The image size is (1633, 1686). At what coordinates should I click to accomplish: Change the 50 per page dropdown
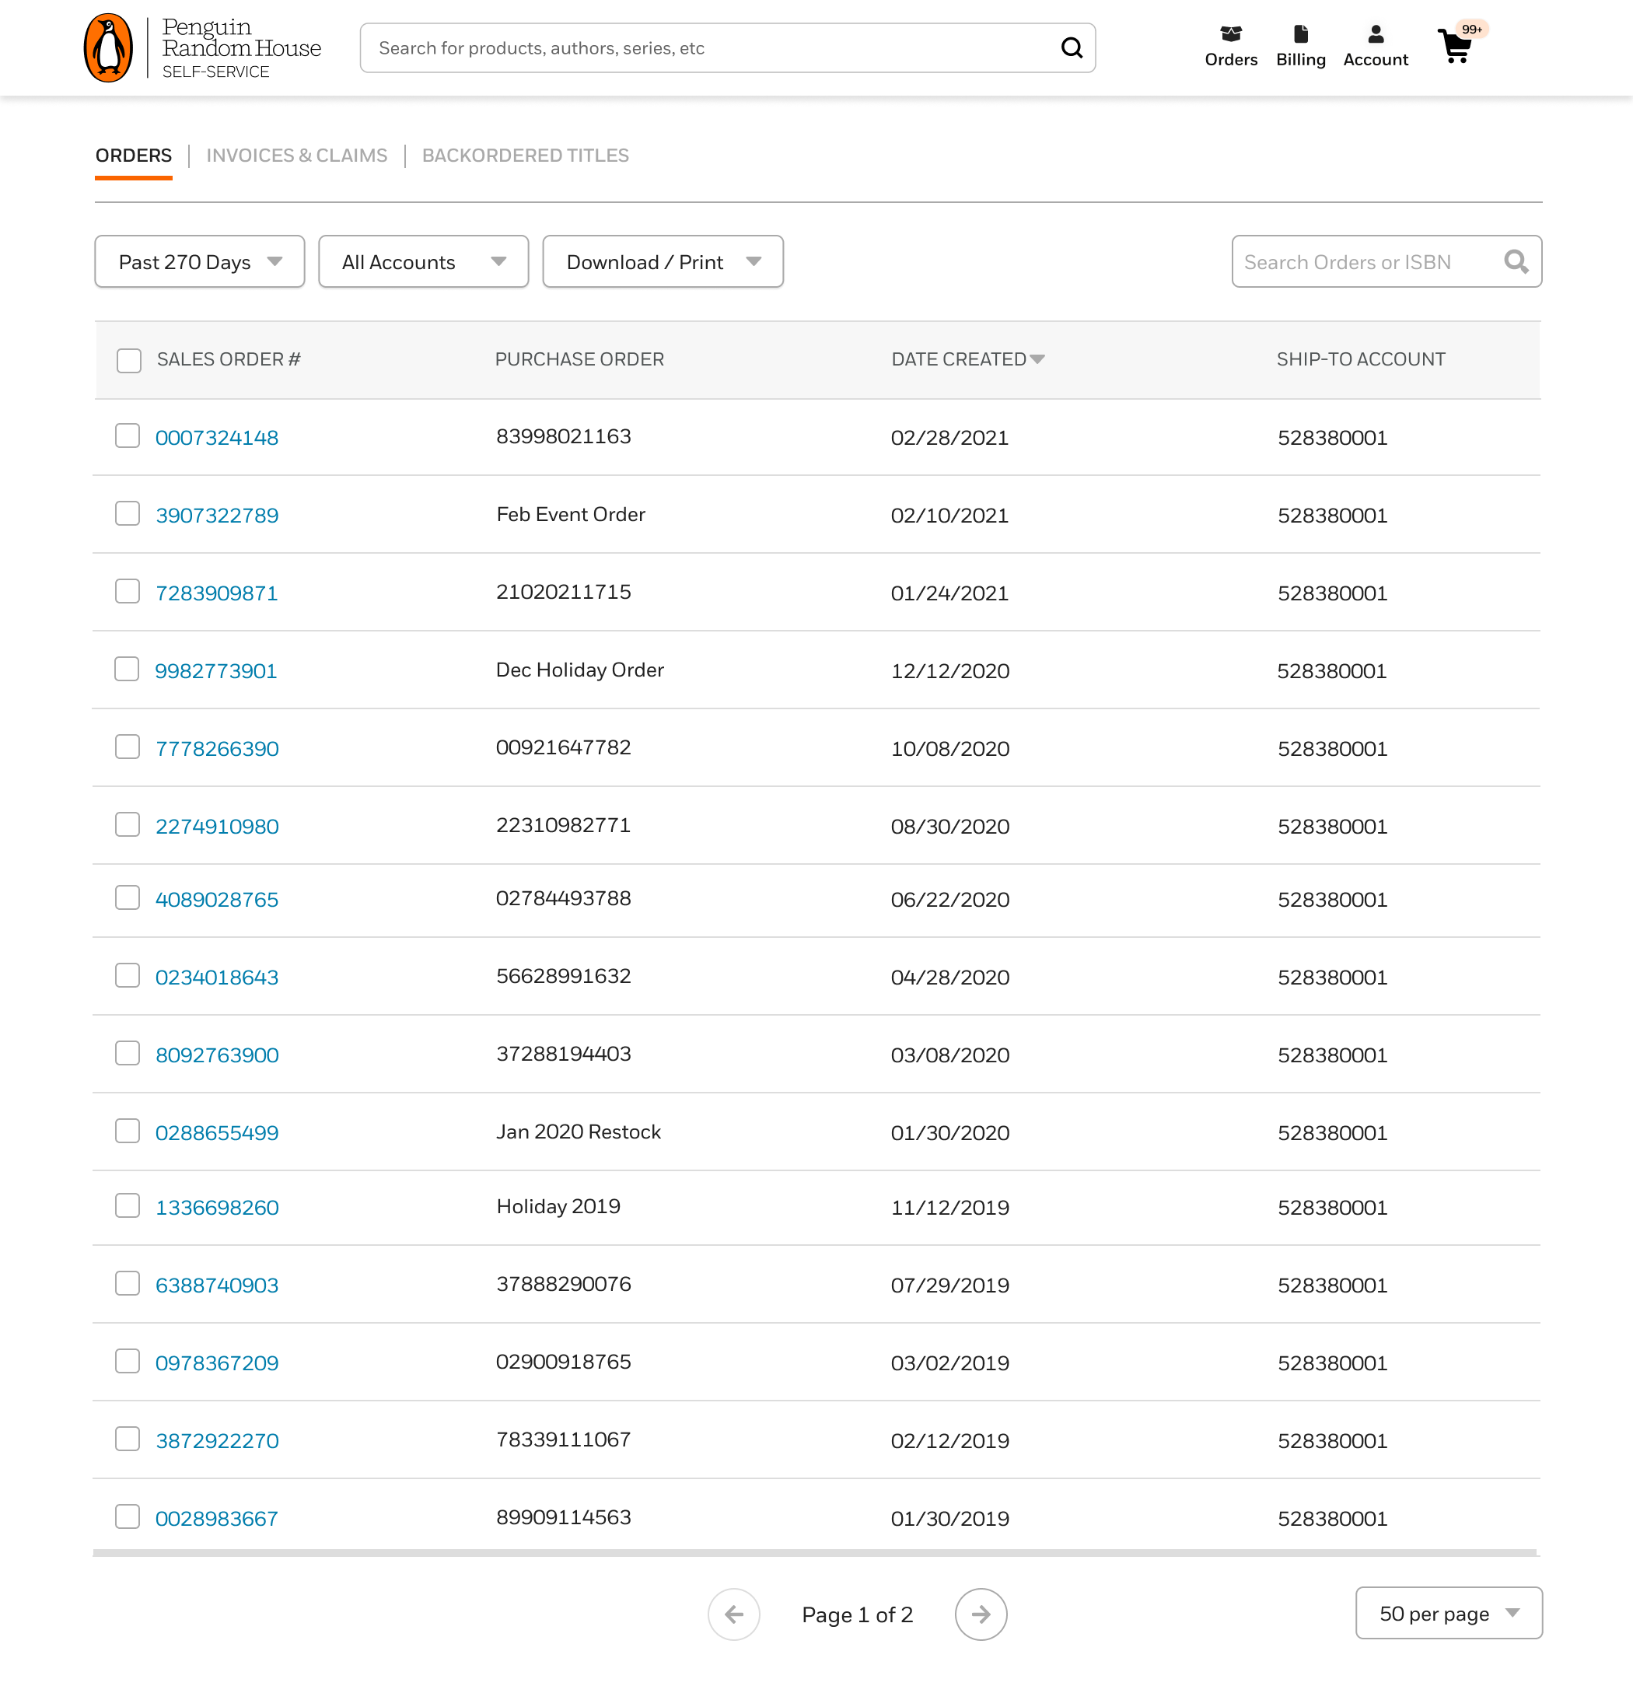click(1448, 1613)
